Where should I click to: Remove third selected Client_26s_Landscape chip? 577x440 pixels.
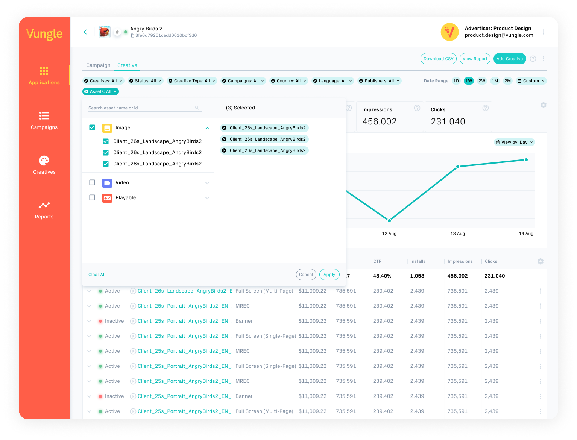point(224,150)
